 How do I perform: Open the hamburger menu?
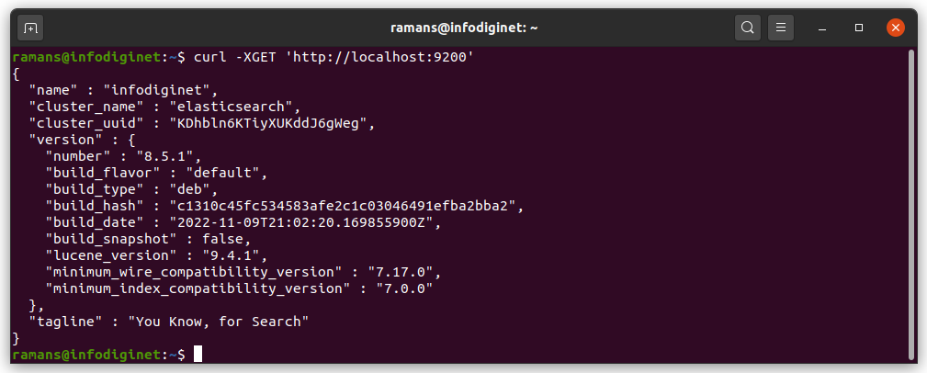click(x=780, y=28)
